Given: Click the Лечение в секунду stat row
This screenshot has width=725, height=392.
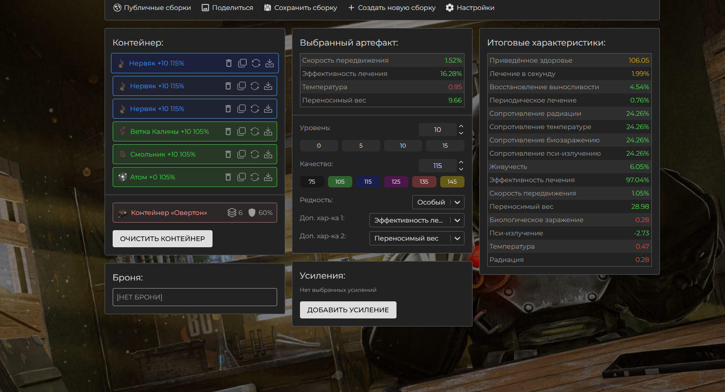Looking at the screenshot, I should (570, 74).
